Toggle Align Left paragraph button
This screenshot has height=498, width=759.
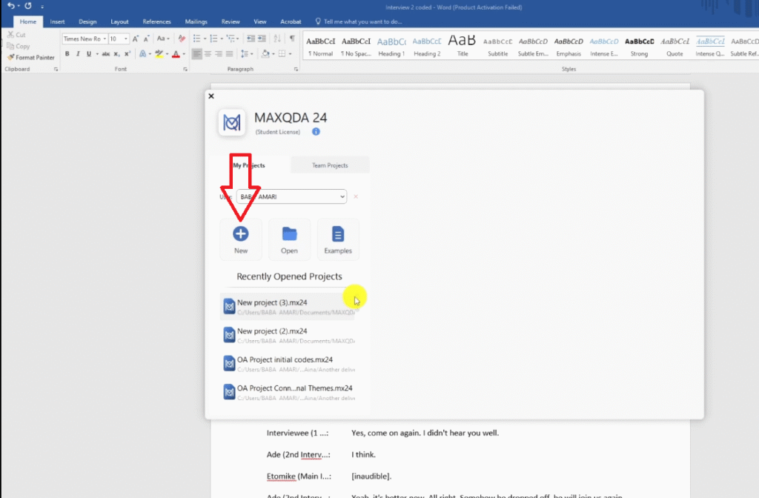tap(197, 54)
